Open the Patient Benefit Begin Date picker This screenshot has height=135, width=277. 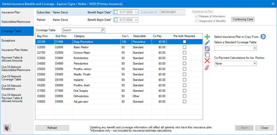[136, 20]
